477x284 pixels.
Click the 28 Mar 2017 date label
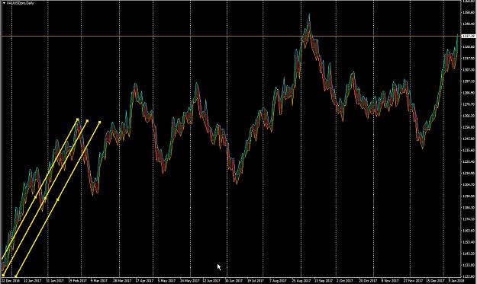click(122, 281)
